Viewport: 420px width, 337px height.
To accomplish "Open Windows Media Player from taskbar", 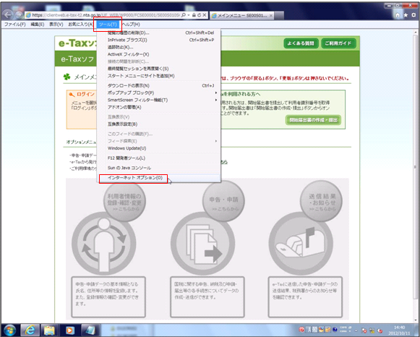I will coord(69,330).
